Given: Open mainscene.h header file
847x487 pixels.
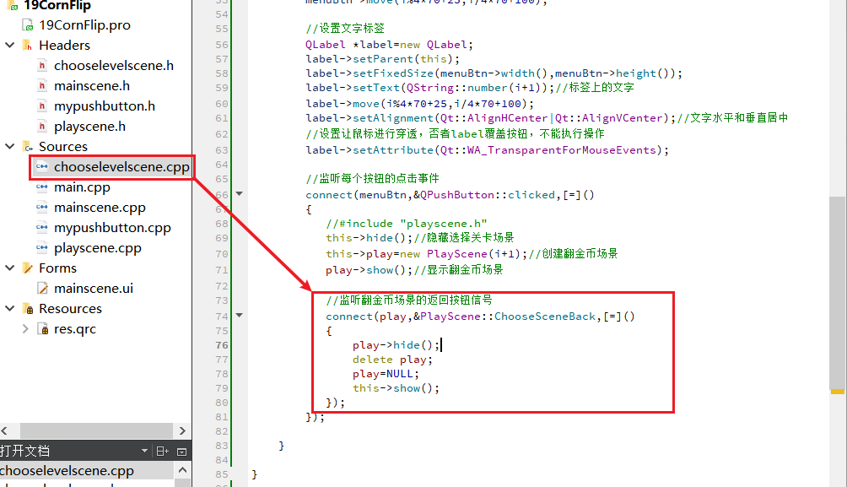Looking at the screenshot, I should coord(92,85).
